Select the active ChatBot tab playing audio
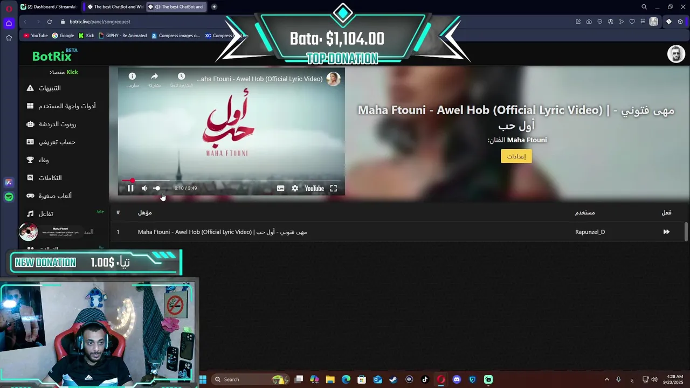690x388 pixels. tap(176, 7)
